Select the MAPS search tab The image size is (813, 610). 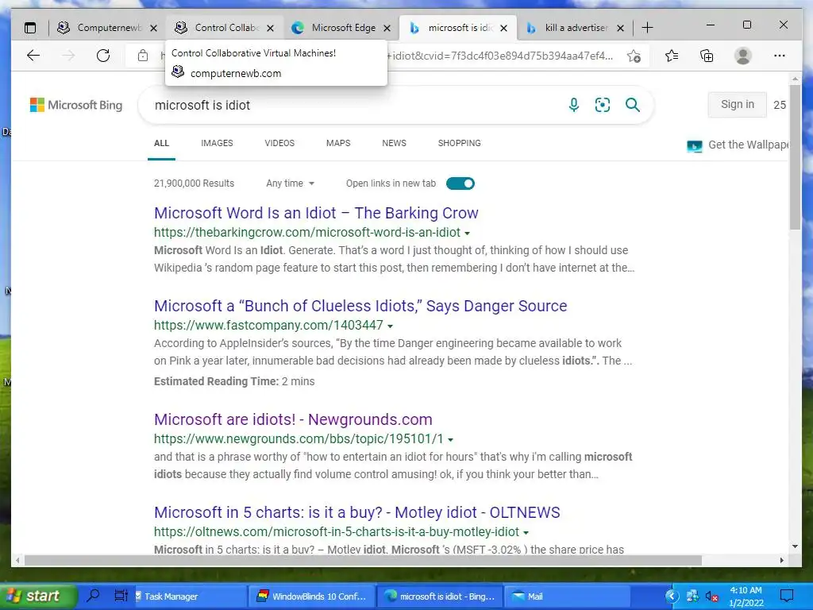click(338, 143)
